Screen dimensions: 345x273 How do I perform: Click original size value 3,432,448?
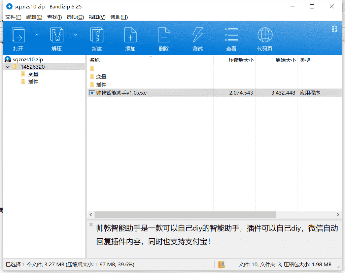pyautogui.click(x=283, y=93)
